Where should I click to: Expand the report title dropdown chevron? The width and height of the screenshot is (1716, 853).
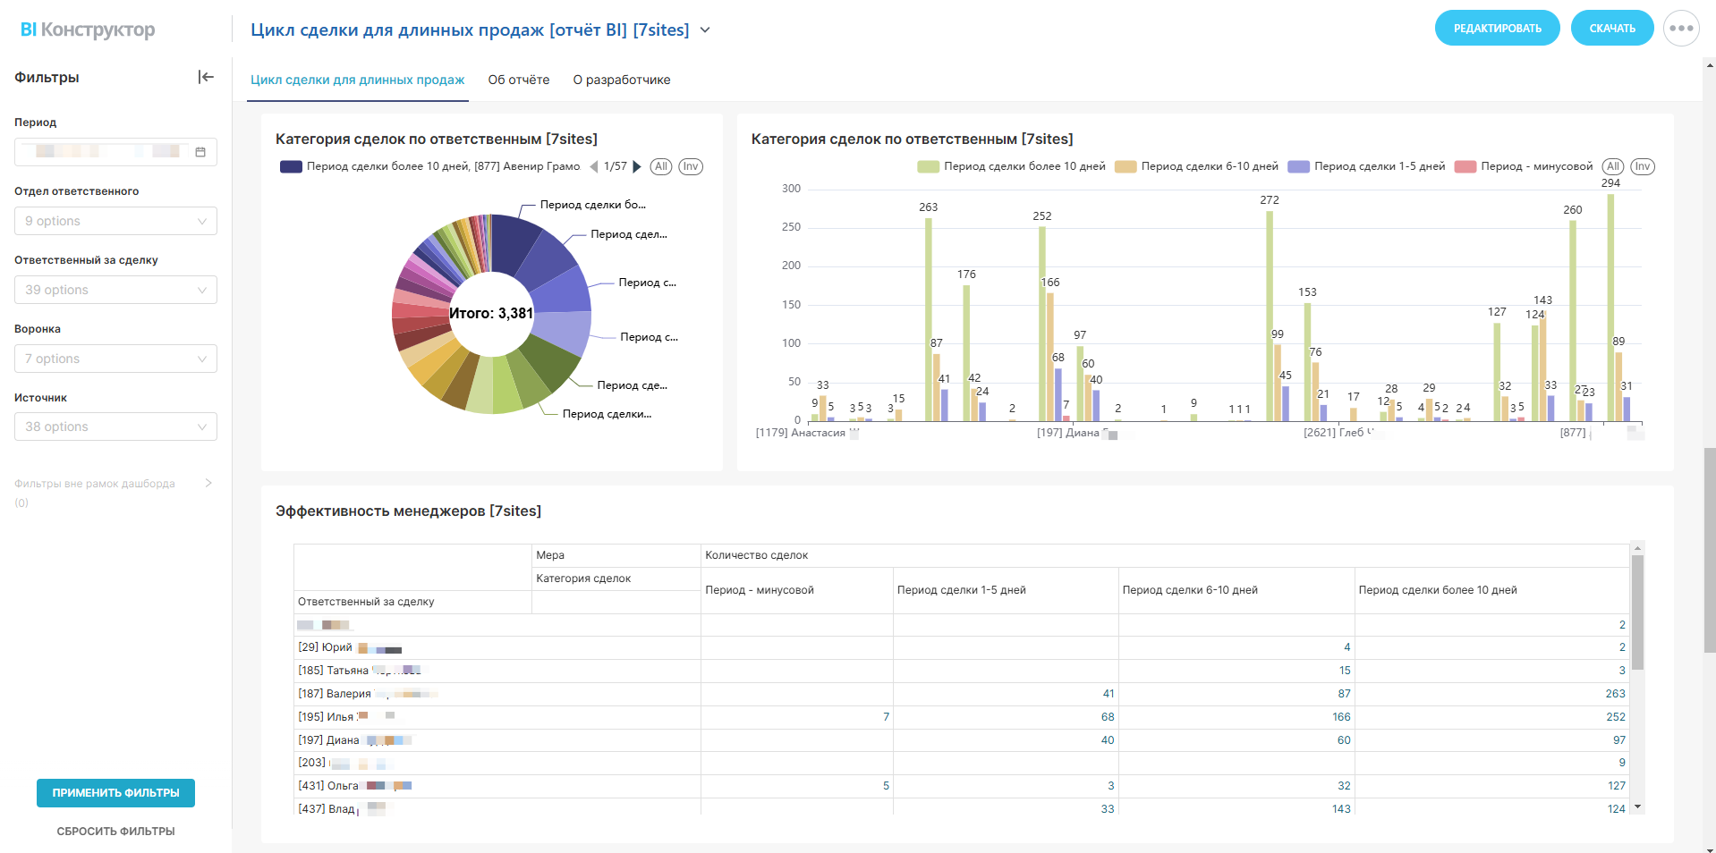pyautogui.click(x=705, y=30)
